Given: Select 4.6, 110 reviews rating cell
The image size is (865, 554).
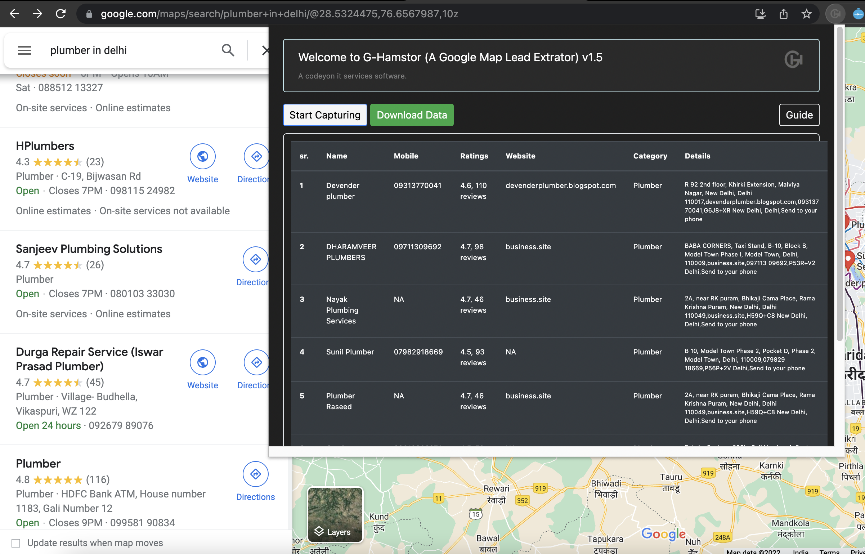Looking at the screenshot, I should click(473, 191).
